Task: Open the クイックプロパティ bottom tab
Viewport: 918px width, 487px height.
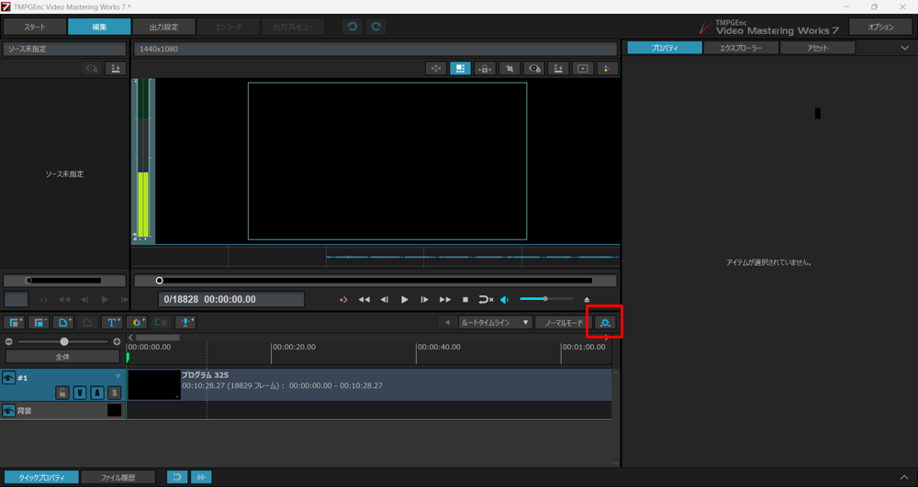Action: (41, 478)
